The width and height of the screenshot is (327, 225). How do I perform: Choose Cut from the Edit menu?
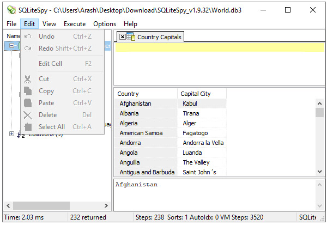pos(62,79)
